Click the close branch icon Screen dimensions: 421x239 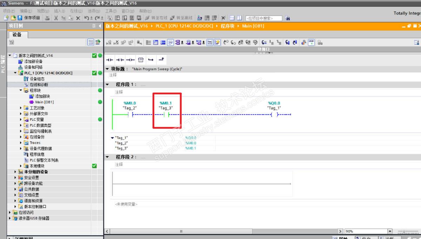point(161,60)
